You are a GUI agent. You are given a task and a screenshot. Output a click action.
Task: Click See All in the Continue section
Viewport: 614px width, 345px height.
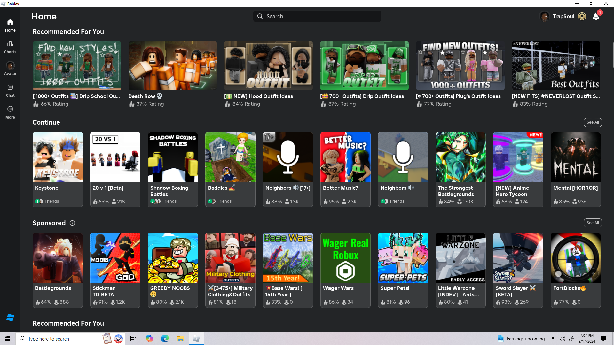[x=593, y=122]
